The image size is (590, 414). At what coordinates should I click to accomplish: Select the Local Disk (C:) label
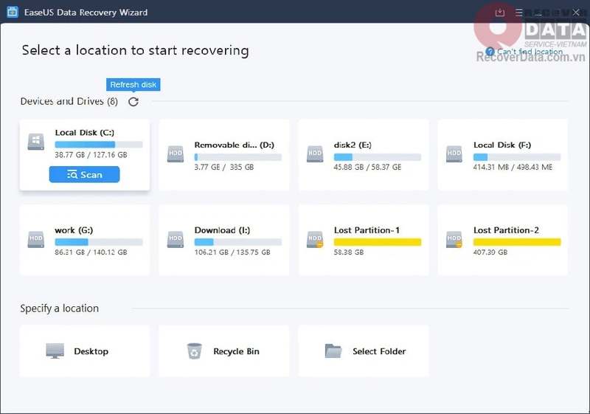tap(85, 133)
